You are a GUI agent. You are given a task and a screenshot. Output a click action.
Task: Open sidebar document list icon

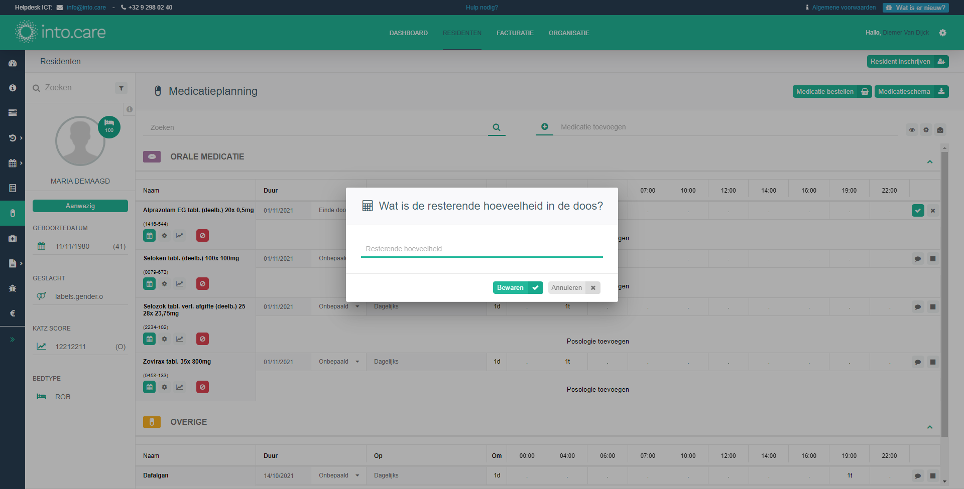click(x=13, y=188)
